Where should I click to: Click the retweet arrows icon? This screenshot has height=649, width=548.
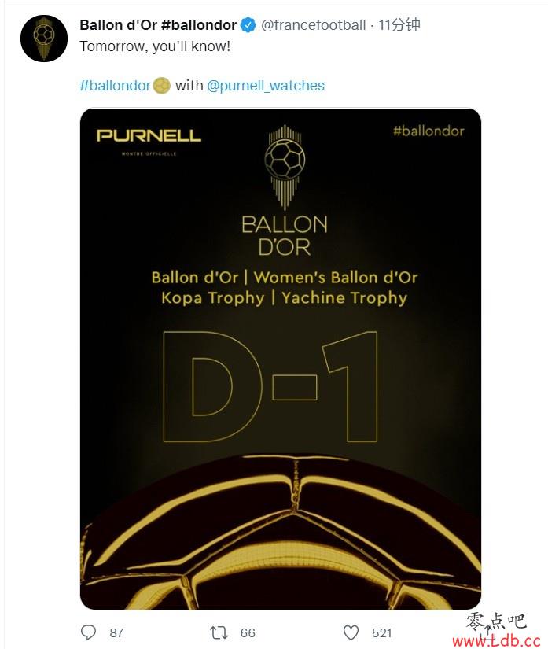pos(219,632)
